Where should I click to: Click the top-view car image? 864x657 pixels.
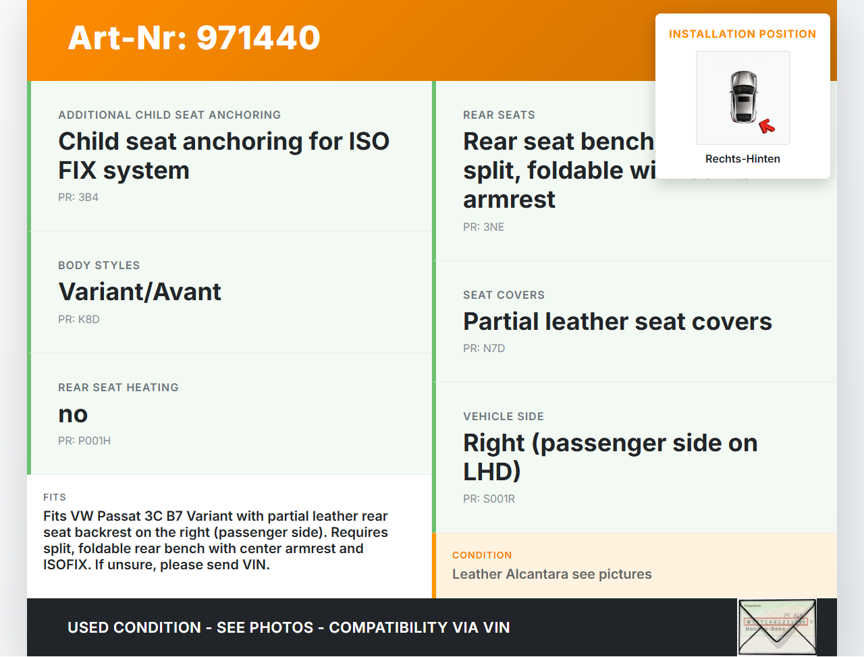tap(742, 96)
